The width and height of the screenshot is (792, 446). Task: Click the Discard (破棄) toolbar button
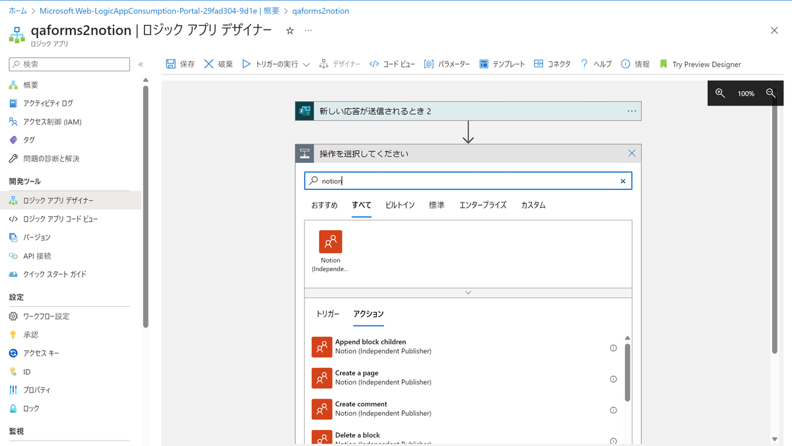[x=218, y=64]
